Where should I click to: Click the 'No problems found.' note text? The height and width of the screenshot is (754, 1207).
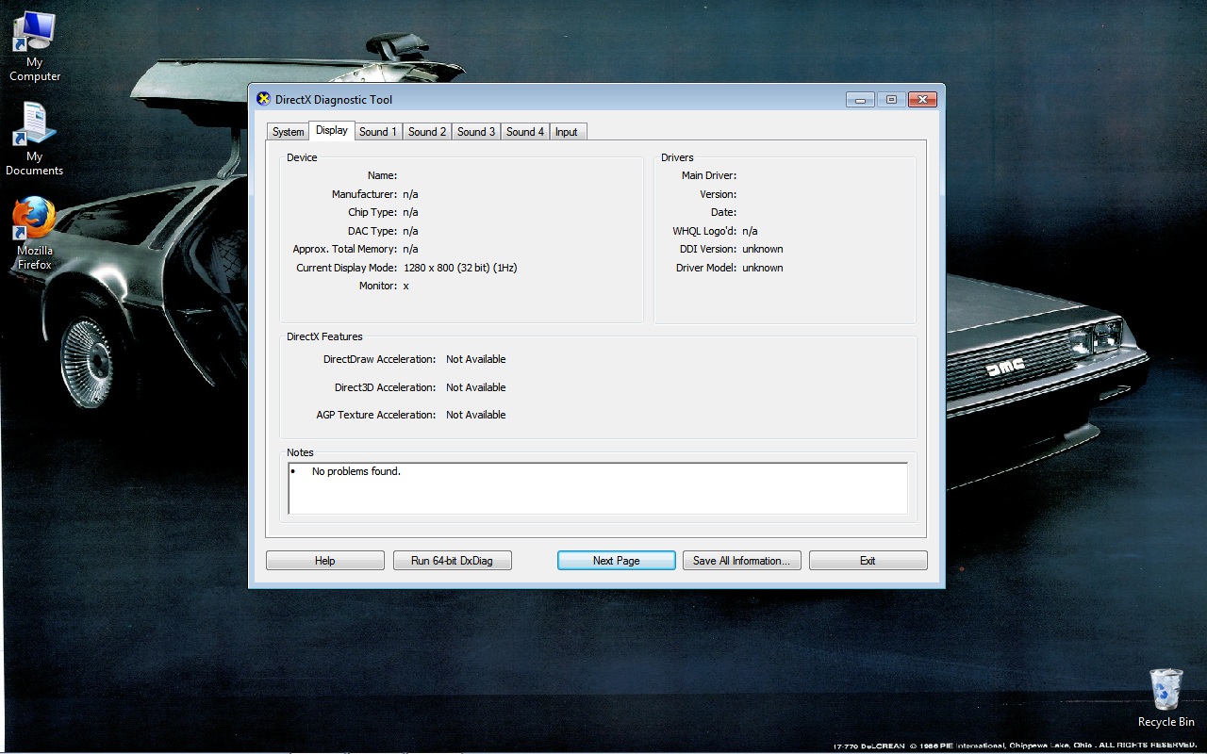(x=356, y=471)
